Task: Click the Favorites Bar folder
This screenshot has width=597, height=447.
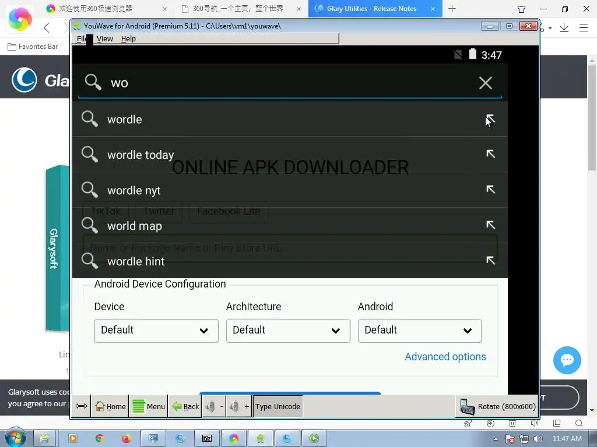Action: (33, 47)
